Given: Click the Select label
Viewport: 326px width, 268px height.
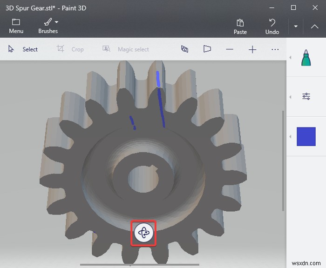Looking at the screenshot, I should (30, 49).
